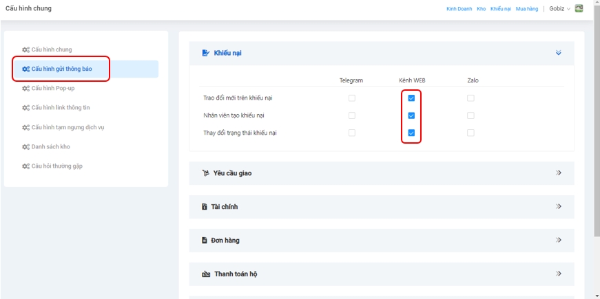This screenshot has width=600, height=299.
Task: Click the forklift icon beside Yêu cầu giao
Action: (x=205, y=173)
